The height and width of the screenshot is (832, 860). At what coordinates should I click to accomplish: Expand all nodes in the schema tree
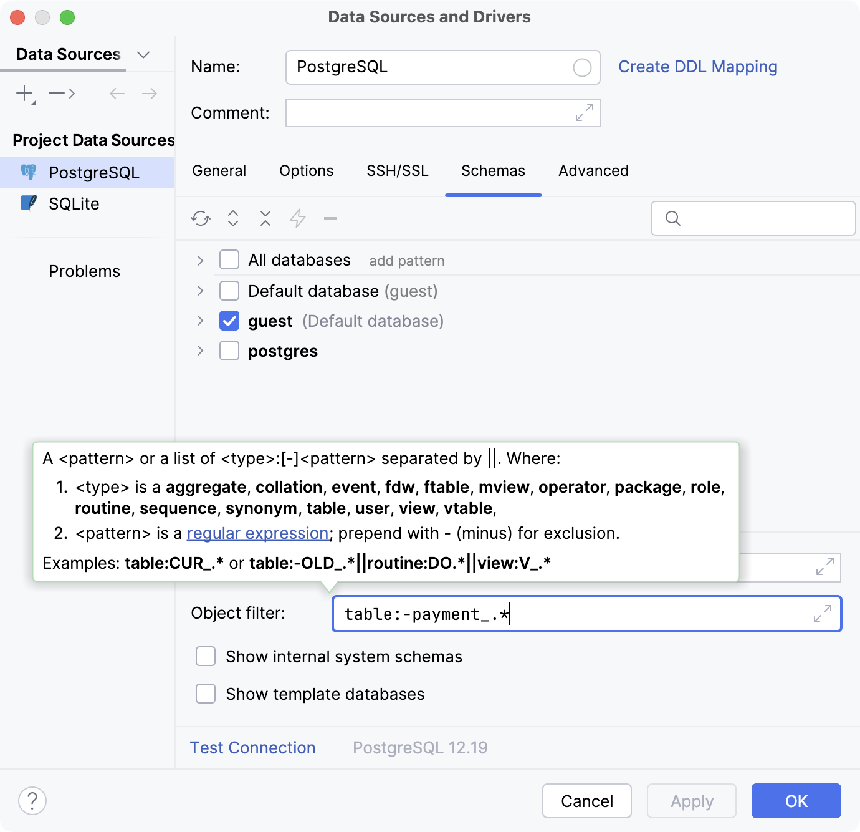coord(232,218)
